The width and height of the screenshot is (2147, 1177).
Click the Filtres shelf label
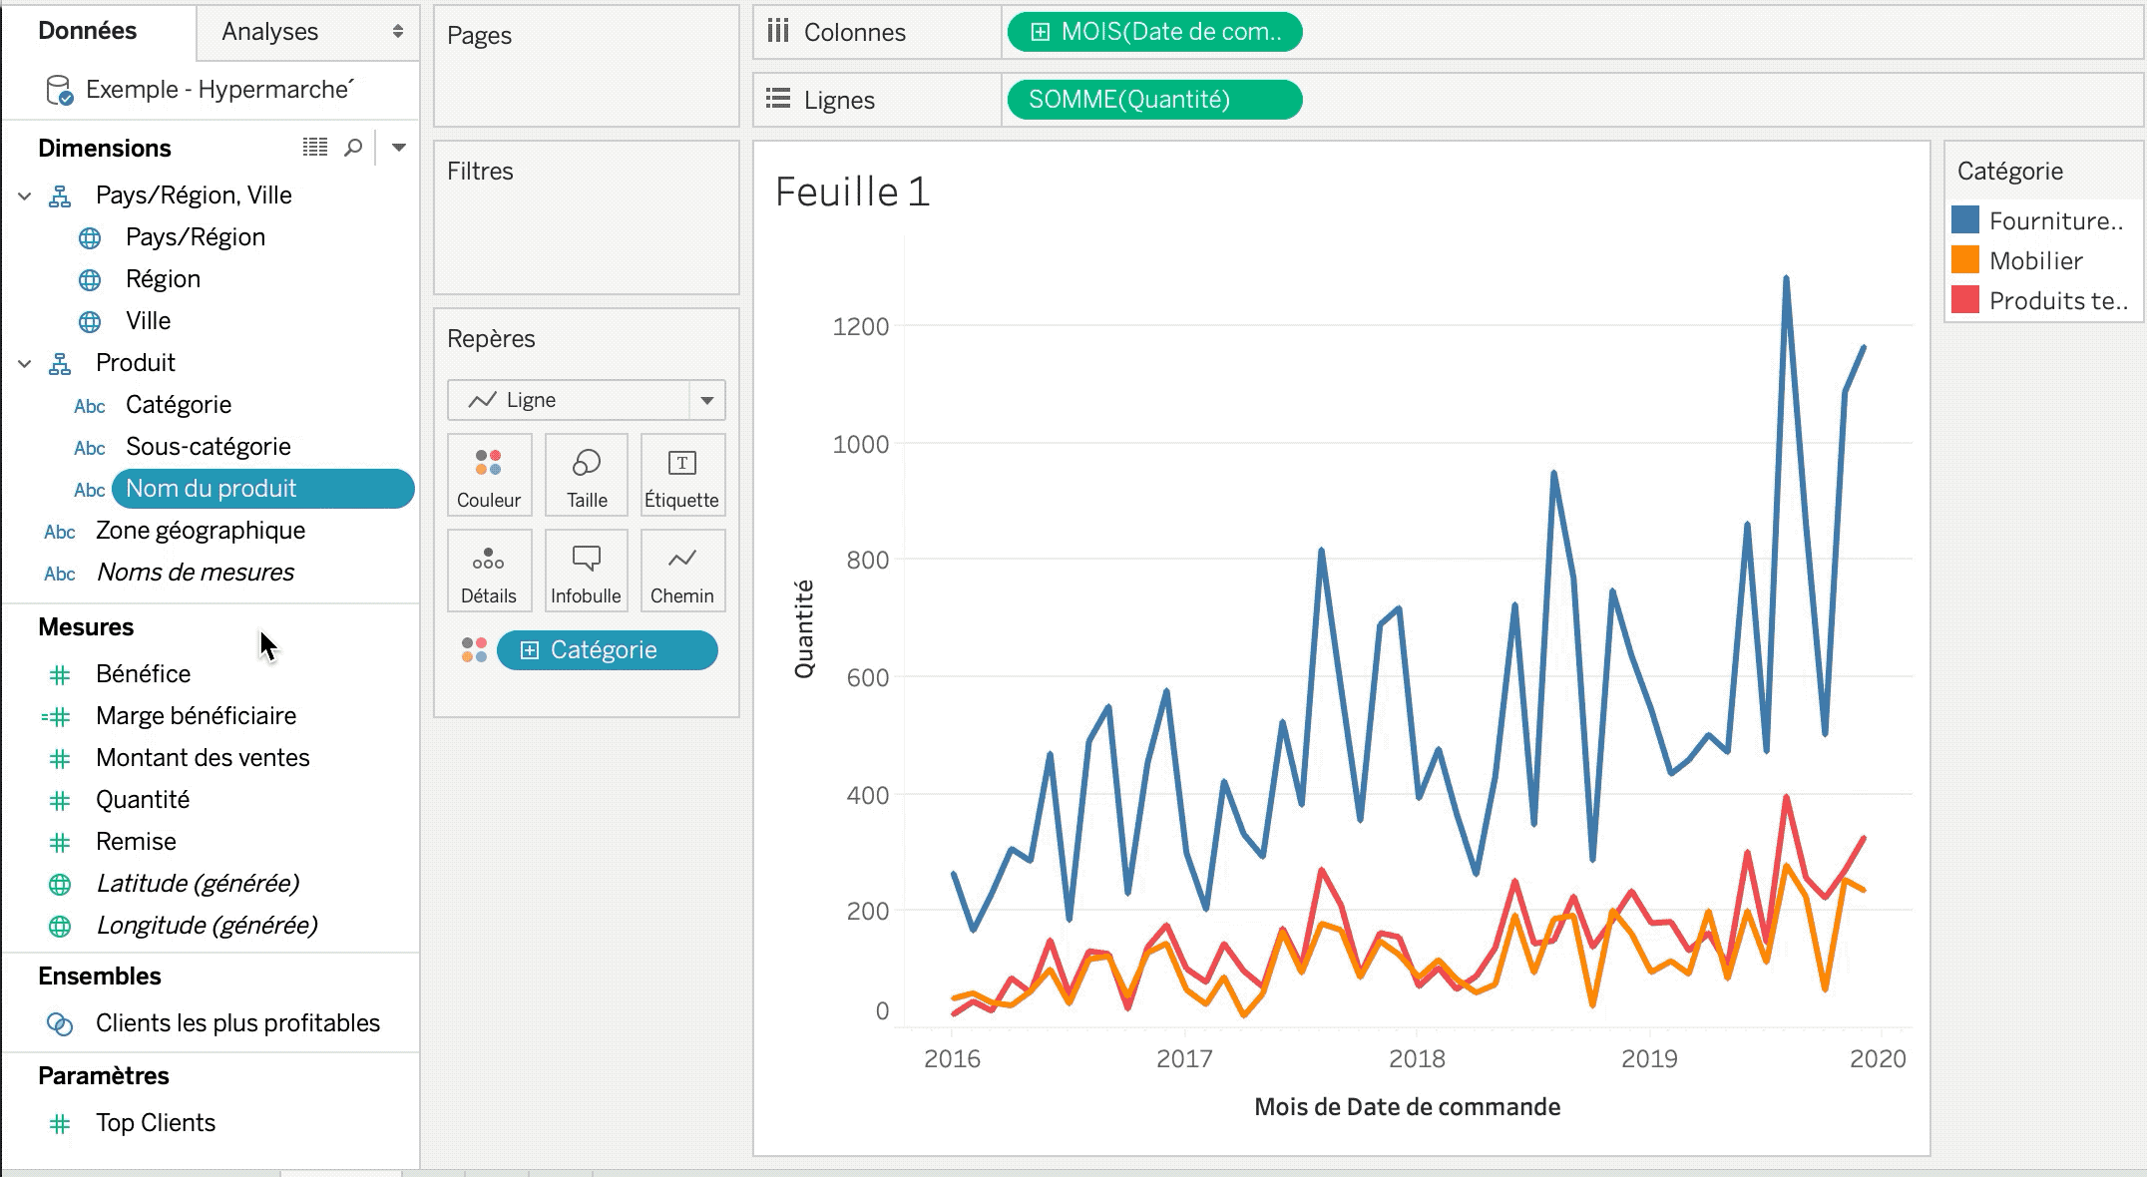pyautogui.click(x=480, y=172)
